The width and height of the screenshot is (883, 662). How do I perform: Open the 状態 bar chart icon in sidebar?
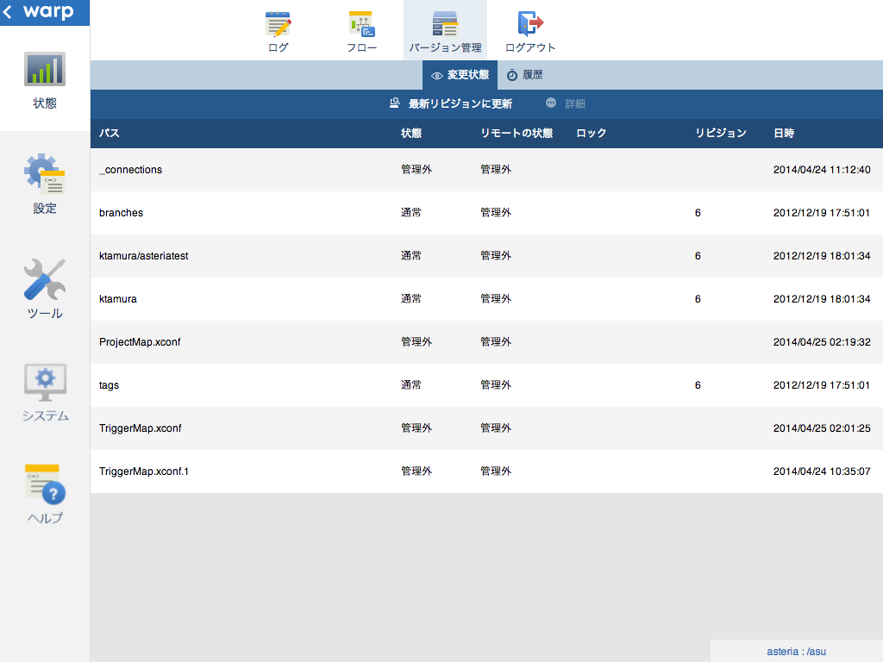click(x=45, y=69)
